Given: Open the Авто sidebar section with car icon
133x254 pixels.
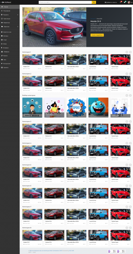Looking at the screenshot, I should pyautogui.click(x=10, y=60).
